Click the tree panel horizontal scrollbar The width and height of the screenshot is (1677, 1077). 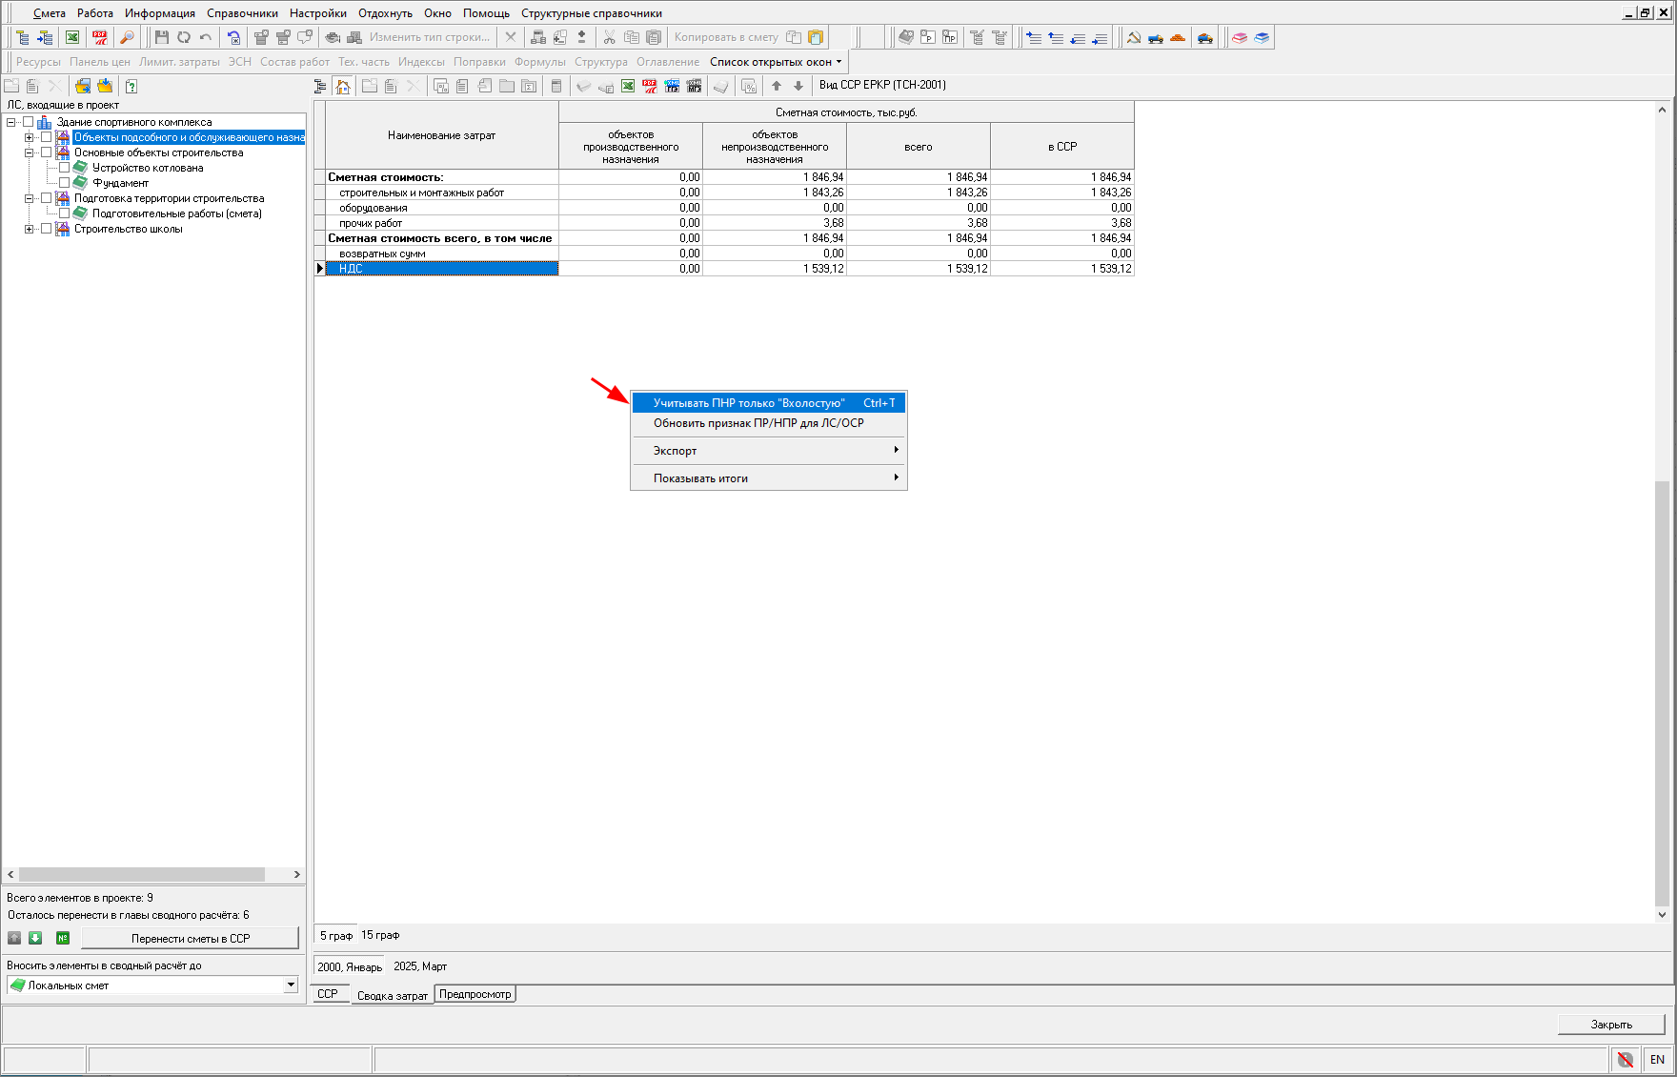[x=143, y=874]
